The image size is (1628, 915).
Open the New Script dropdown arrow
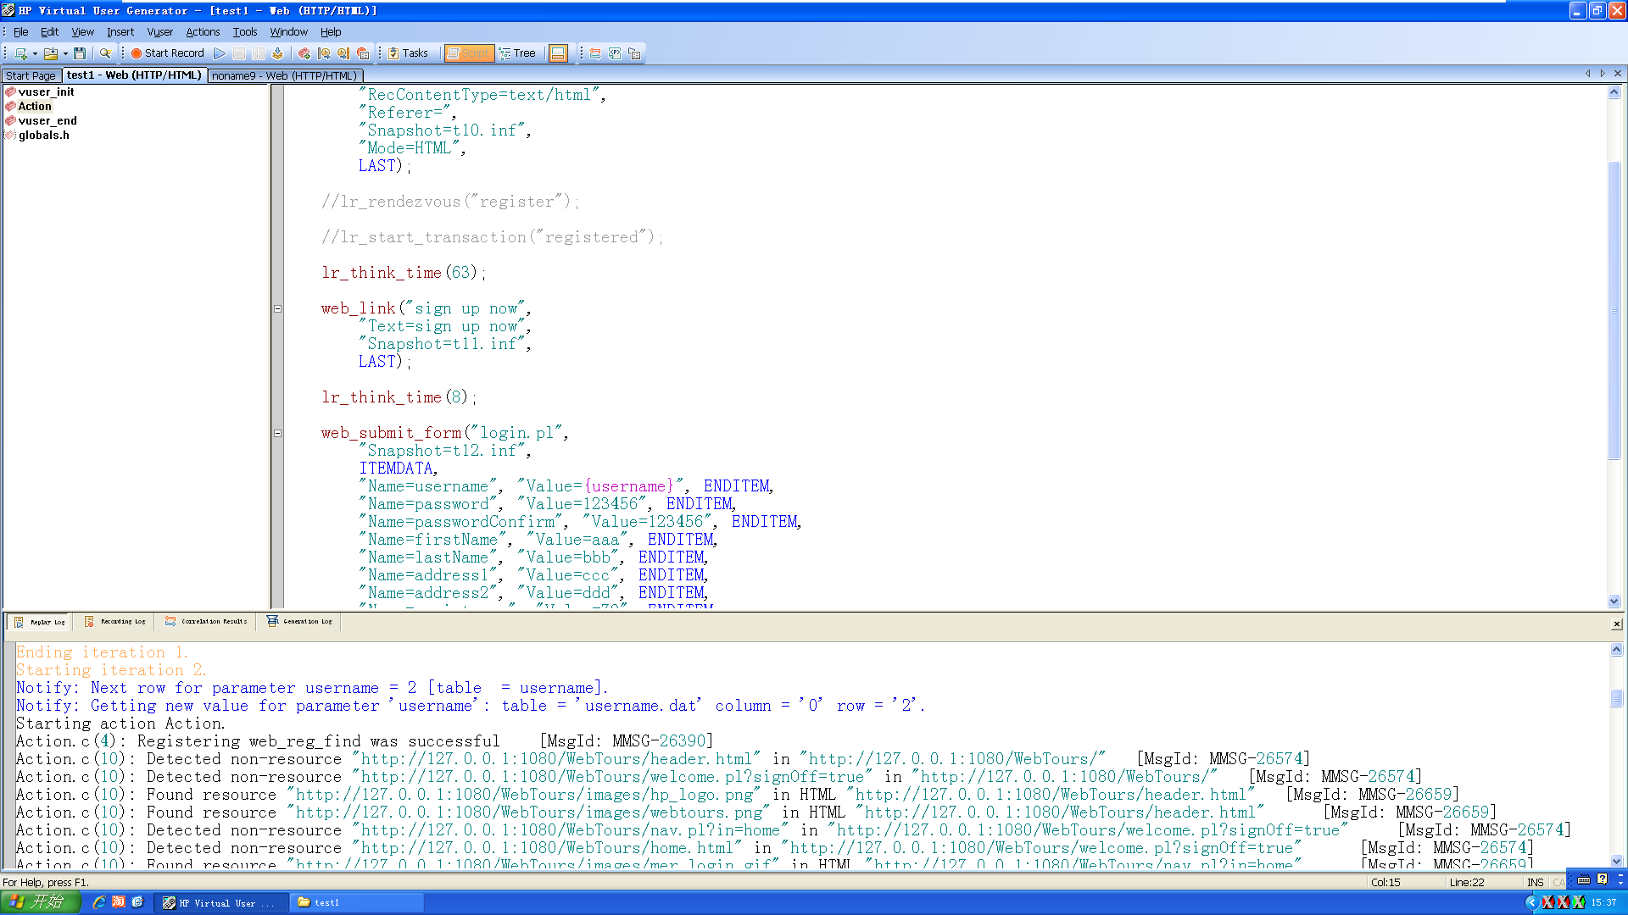click(x=35, y=53)
